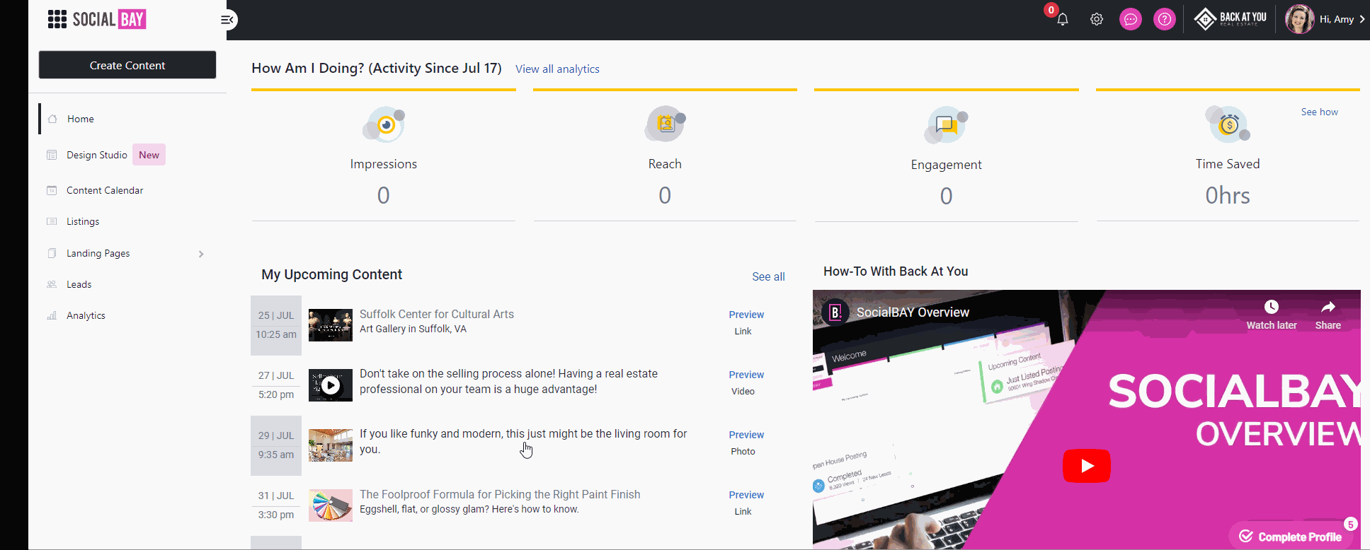Open Leads in sidebar
The image size is (1370, 550).
tap(79, 284)
